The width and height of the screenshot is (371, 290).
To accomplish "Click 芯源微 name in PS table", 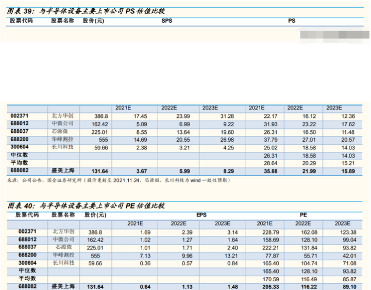I will pos(60,131).
